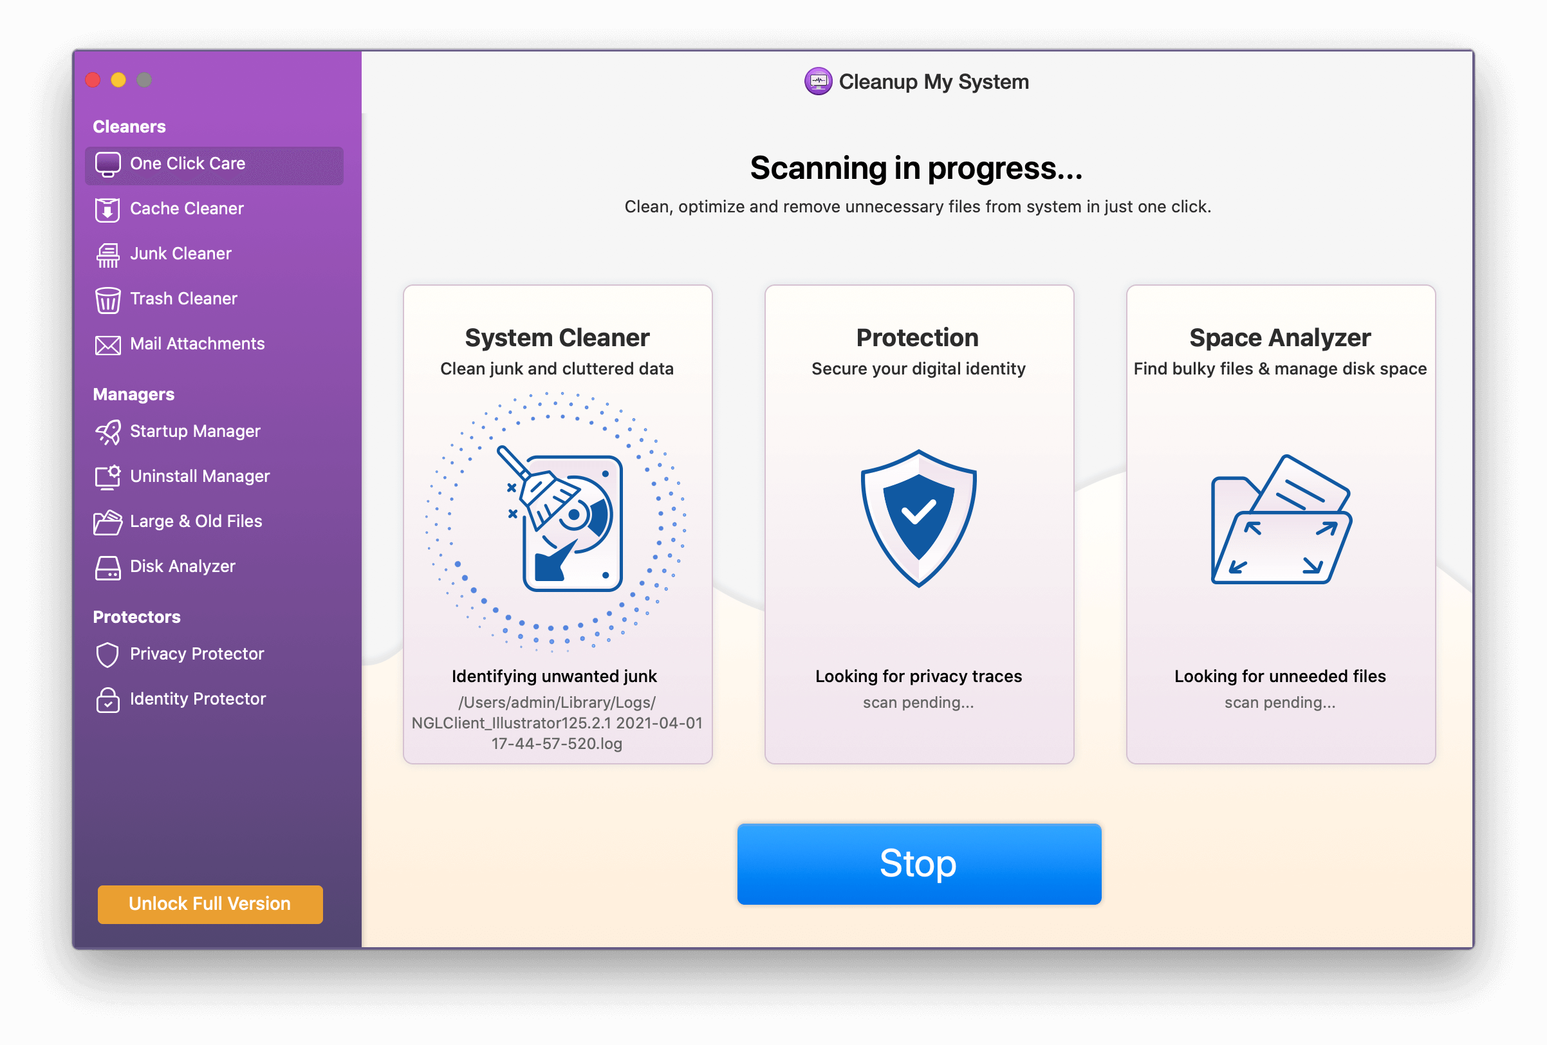Click the Mail Attachments icon
Image resolution: width=1547 pixels, height=1045 pixels.
pos(106,343)
